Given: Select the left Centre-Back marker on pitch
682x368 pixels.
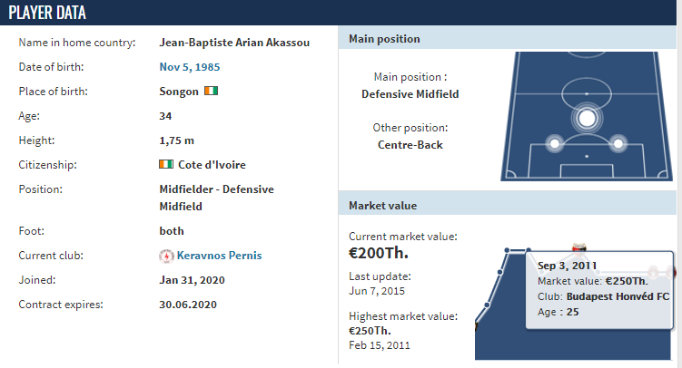Looking at the screenshot, I should click(x=555, y=143).
